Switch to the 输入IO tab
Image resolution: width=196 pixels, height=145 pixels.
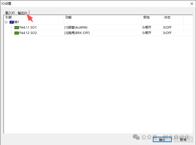pyautogui.click(x=10, y=13)
